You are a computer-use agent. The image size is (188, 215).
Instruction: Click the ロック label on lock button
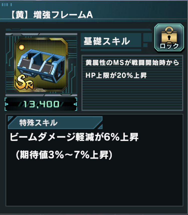[x=169, y=46]
